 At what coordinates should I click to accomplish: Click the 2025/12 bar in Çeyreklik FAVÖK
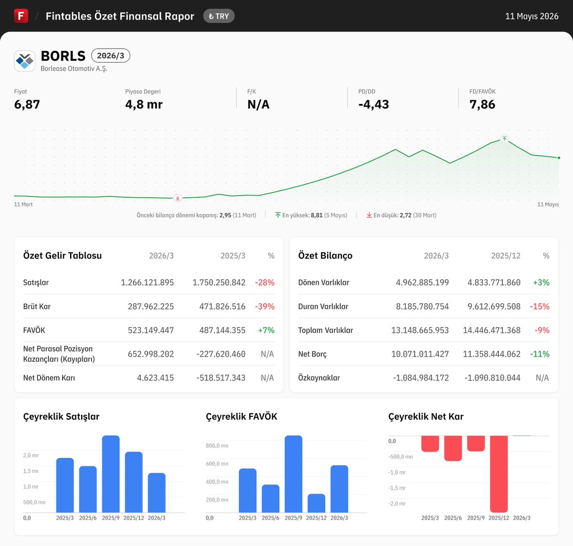point(317,503)
